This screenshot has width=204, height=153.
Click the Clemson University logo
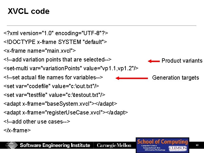(x=178, y=148)
